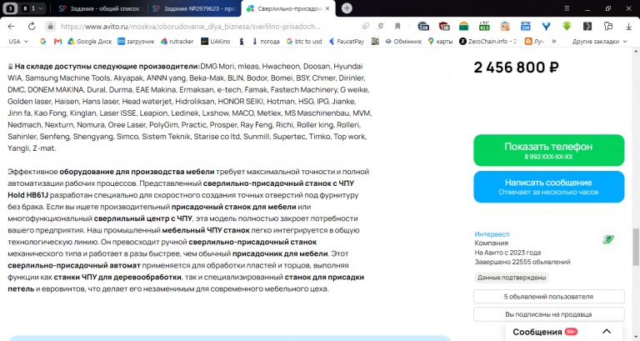Image resolution: width=640 pixels, height=341 pixels.
Task: Click the copy link icon in address bar
Action: tap(365, 26)
